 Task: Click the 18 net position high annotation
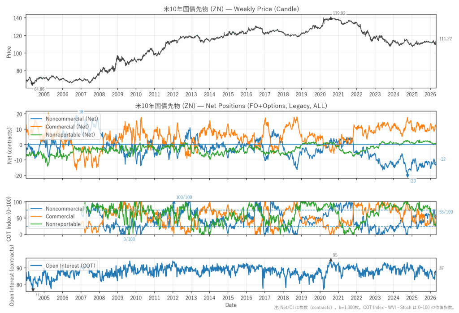pos(81,111)
